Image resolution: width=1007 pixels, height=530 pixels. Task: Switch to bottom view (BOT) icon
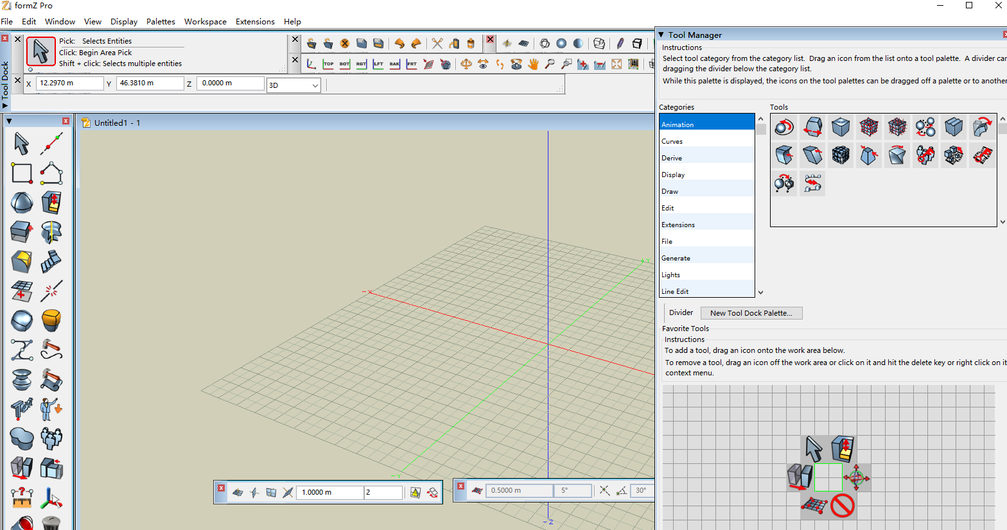click(x=345, y=64)
